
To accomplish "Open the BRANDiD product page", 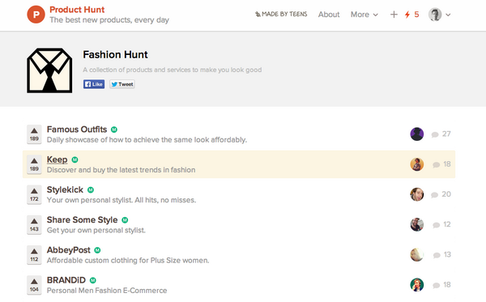I will [x=66, y=280].
